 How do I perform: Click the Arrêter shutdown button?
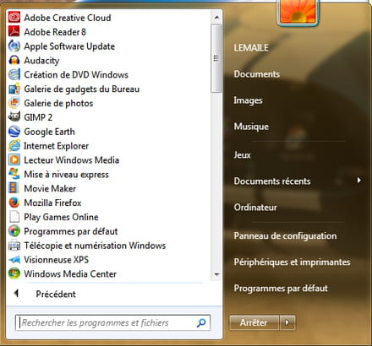tap(254, 322)
